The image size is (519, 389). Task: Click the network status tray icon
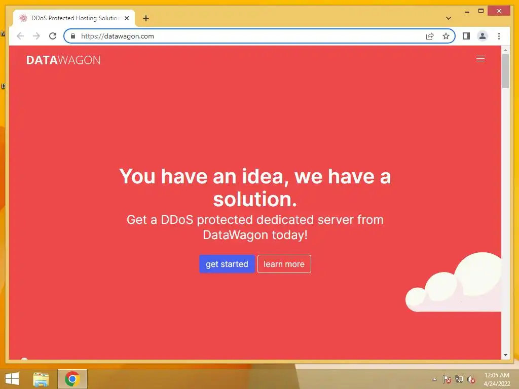(459, 379)
